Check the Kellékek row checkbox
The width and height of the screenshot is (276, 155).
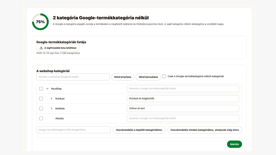[41, 108]
